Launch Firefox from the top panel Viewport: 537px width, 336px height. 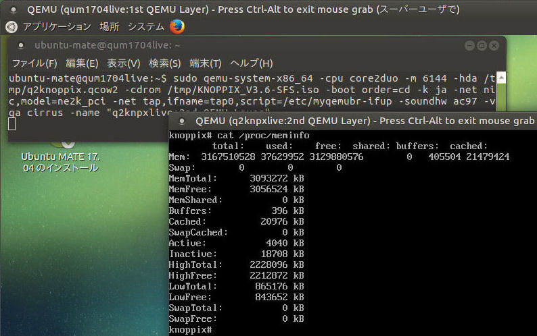pos(177,27)
